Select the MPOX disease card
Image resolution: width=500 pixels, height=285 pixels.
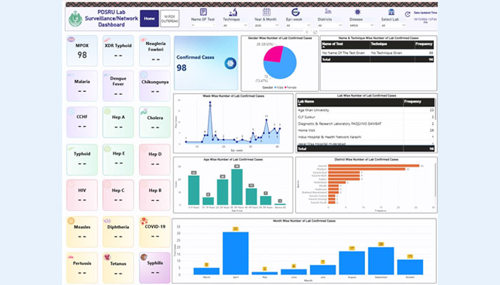coord(82,51)
